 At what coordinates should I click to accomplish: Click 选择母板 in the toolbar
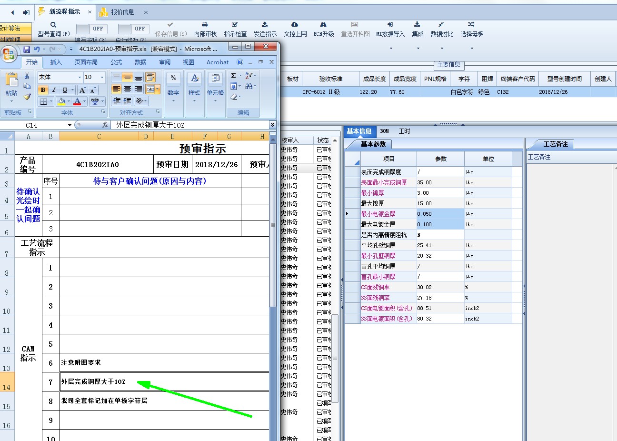[x=472, y=30]
